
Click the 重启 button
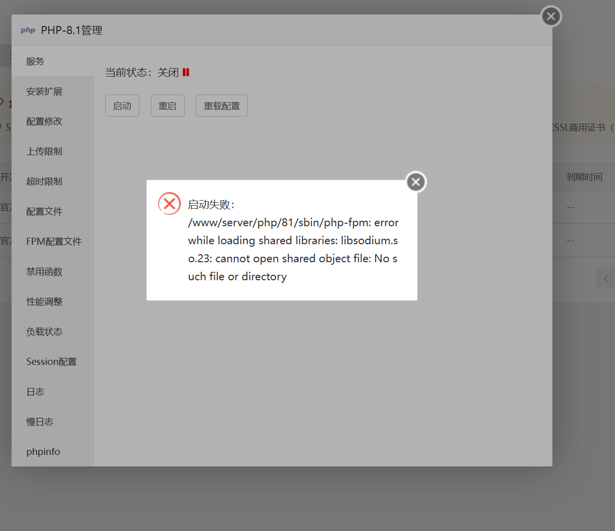pos(168,106)
